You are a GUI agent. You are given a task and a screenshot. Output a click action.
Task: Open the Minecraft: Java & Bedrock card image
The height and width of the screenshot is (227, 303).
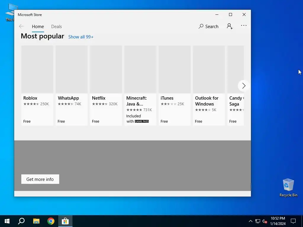[140, 69]
